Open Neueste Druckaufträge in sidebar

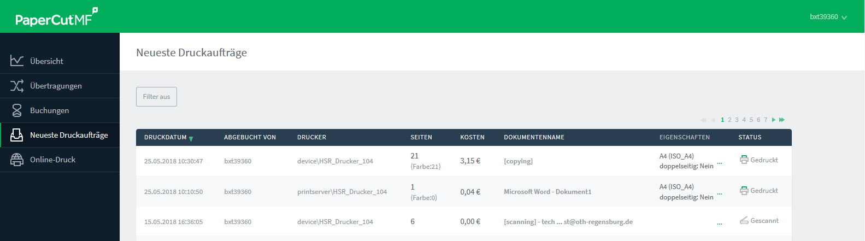click(x=69, y=135)
